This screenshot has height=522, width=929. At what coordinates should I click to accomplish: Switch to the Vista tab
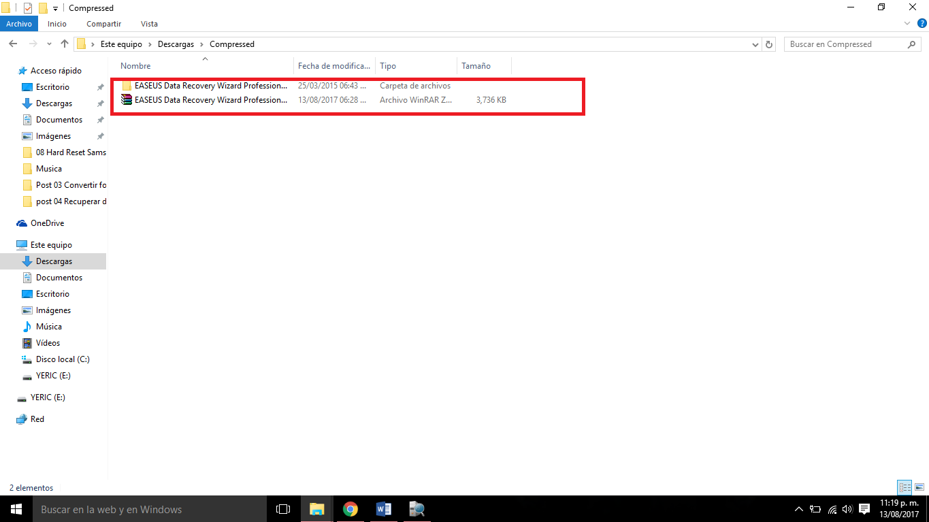(149, 24)
